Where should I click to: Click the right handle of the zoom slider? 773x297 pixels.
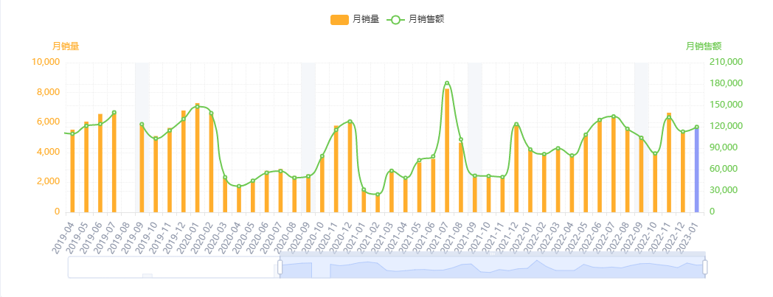coord(705,268)
